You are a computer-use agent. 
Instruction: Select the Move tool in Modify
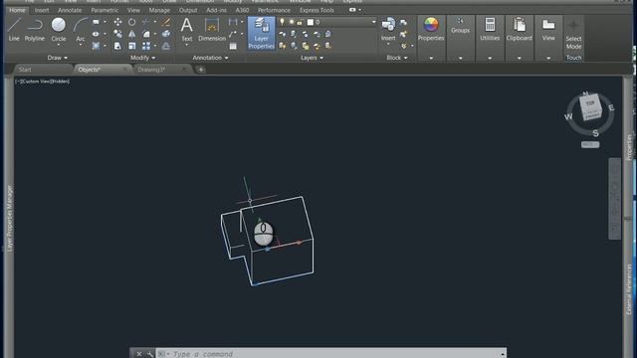point(117,22)
